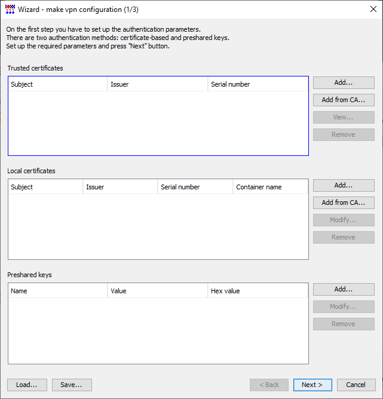
Task: Sort preshared keys by Hex value column
Action: 258,291
